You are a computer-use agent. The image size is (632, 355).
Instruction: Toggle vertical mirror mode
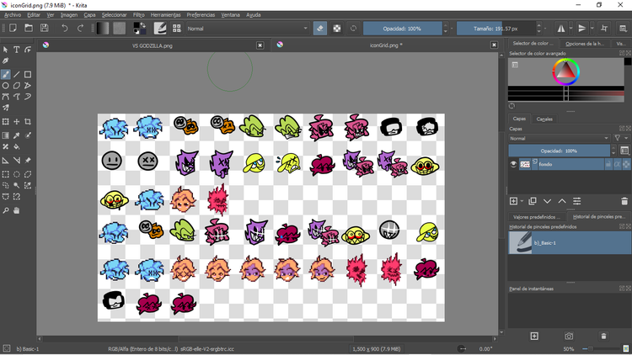(x=582, y=28)
